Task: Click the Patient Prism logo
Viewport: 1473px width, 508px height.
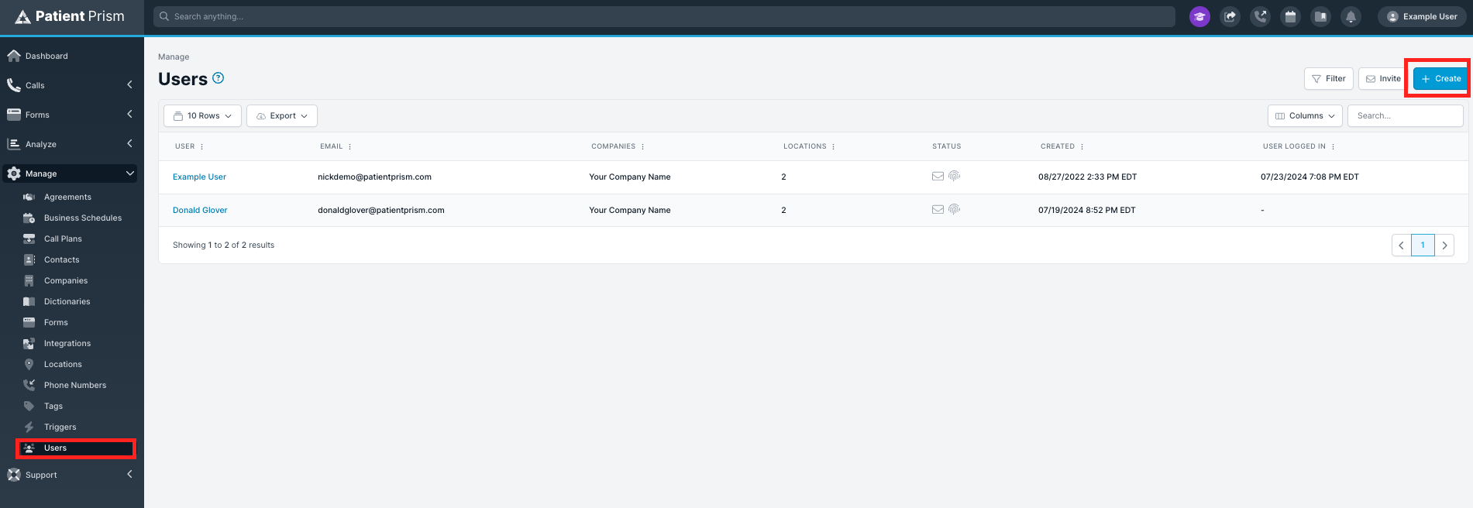Action: pyautogui.click(x=70, y=16)
